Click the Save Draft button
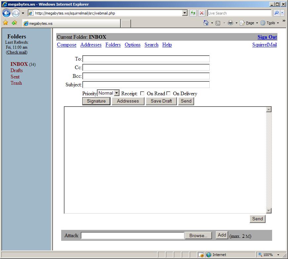288x259 pixels. (x=161, y=101)
